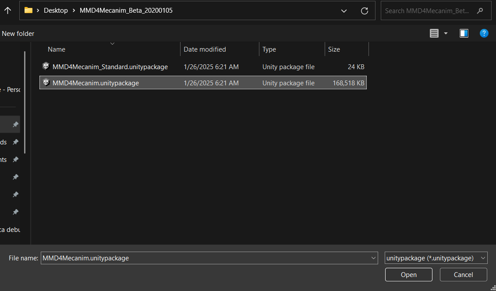
Task: Click the folder icon in address bar
Action: [28, 11]
